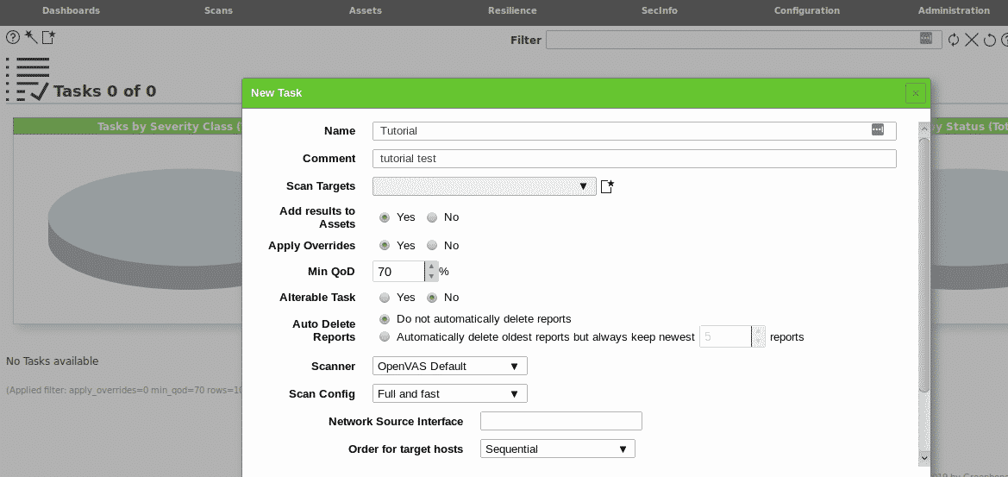Reset filter to default with circular arrow

pyautogui.click(x=989, y=40)
